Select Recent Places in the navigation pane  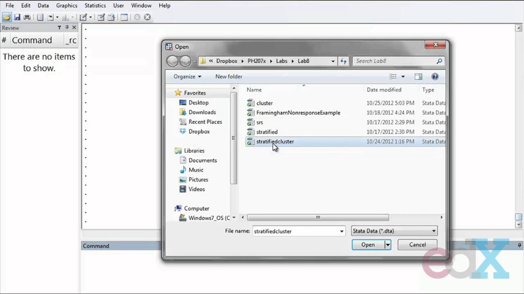pos(205,122)
